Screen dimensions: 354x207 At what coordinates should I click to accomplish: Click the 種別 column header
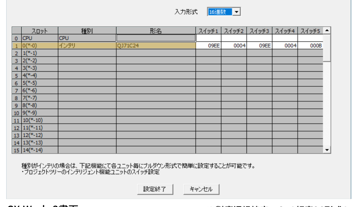click(x=87, y=31)
